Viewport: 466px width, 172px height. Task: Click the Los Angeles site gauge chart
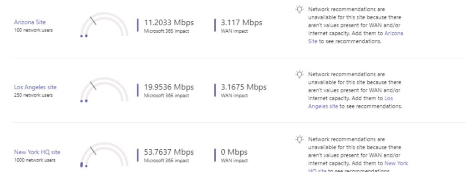pyautogui.click(x=104, y=90)
